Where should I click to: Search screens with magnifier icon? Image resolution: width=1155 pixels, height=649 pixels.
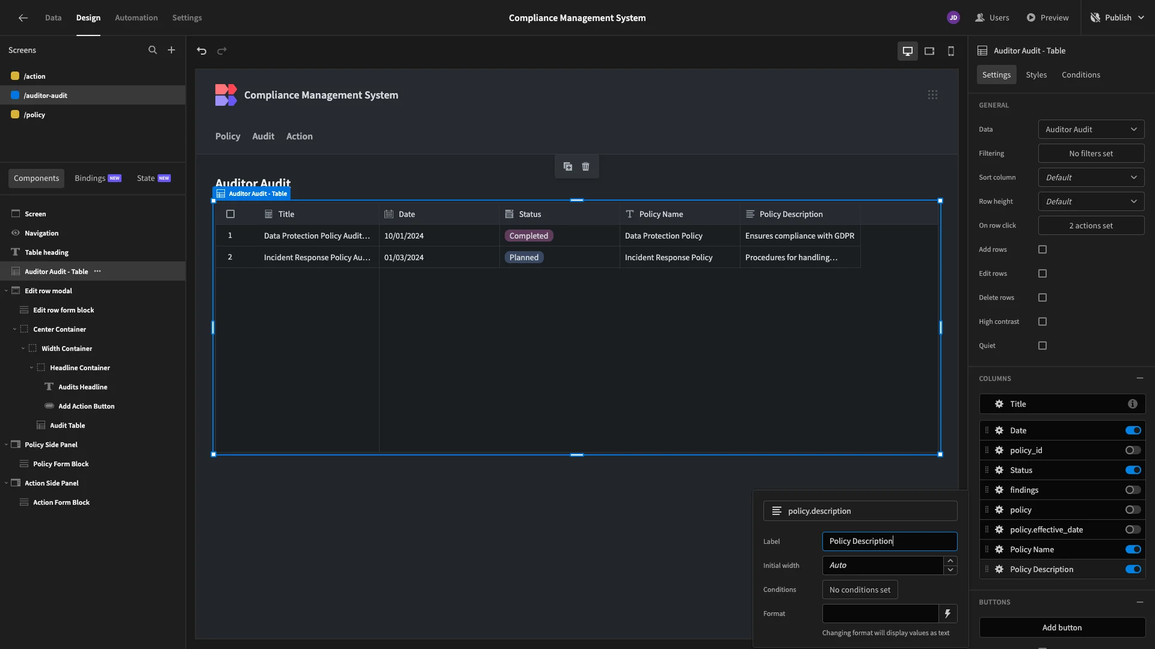point(153,50)
